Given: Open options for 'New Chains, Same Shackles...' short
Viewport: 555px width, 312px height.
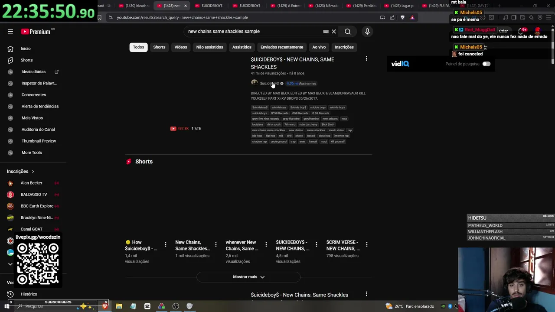Looking at the screenshot, I should (x=215, y=244).
